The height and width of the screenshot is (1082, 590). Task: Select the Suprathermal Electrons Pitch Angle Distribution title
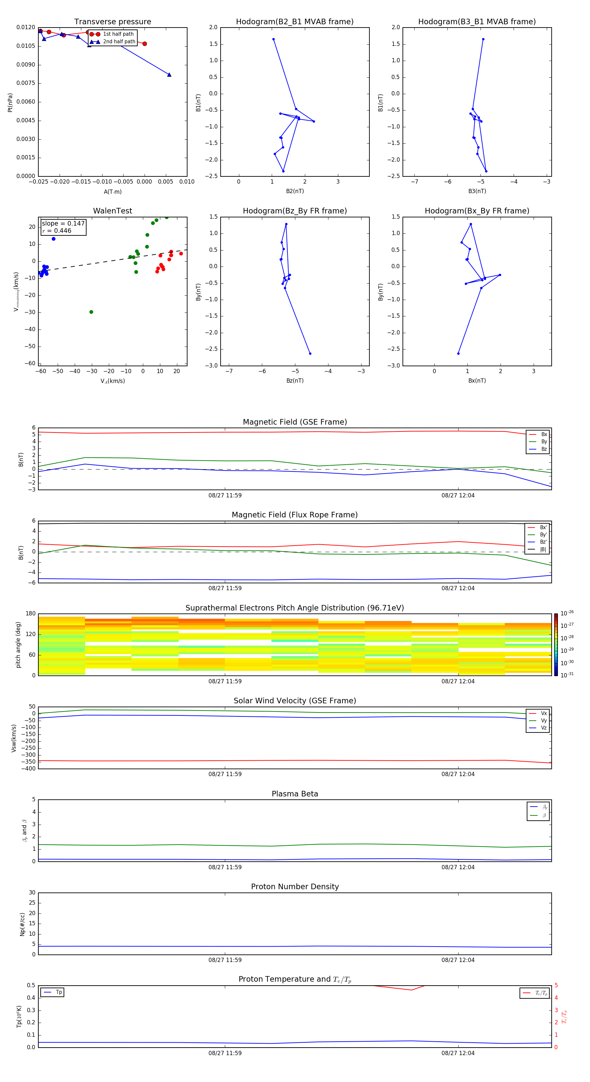tap(295, 608)
